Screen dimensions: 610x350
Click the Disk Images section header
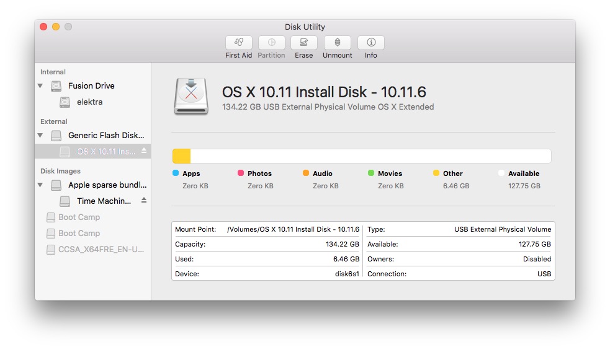pos(60,172)
